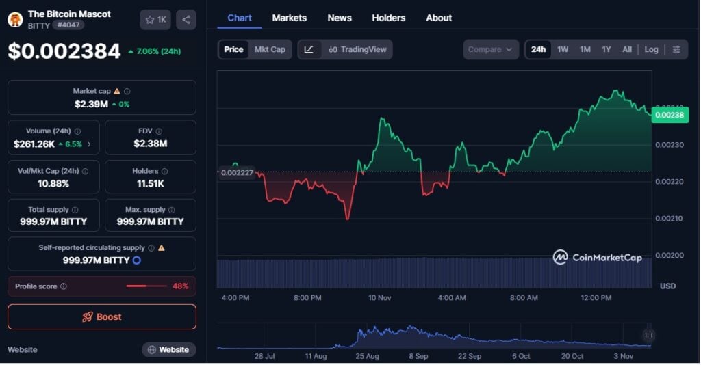
Task: Expand Volume (24h) details arrow
Action: pyautogui.click(x=89, y=144)
